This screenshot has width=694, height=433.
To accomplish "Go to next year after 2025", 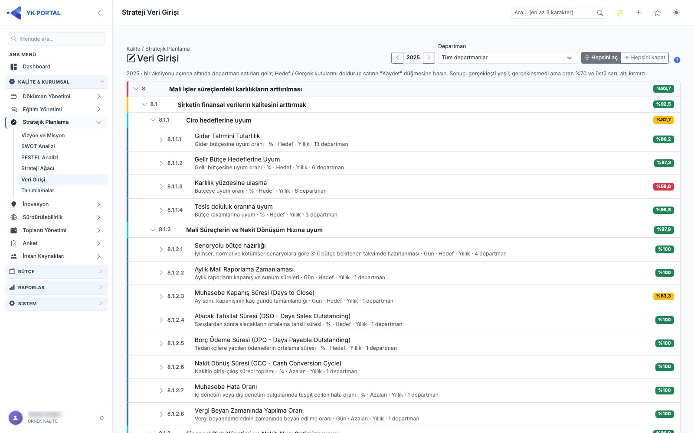I will point(429,58).
